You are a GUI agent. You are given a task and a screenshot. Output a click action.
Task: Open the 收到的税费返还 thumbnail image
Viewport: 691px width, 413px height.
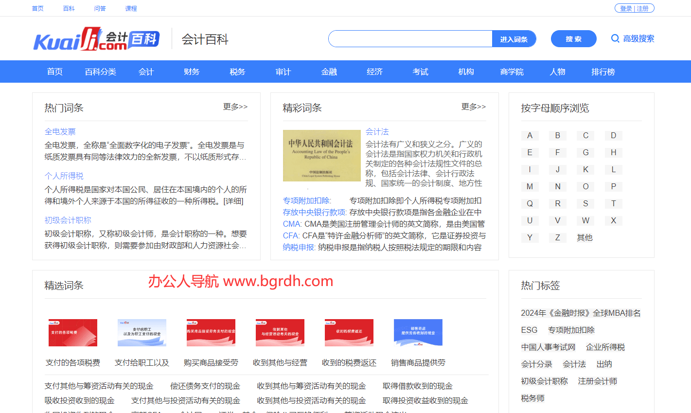349,333
